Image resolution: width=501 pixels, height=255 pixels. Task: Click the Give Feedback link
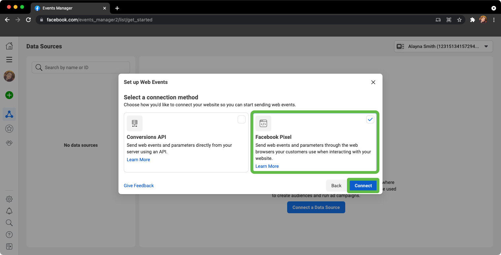pyautogui.click(x=139, y=186)
